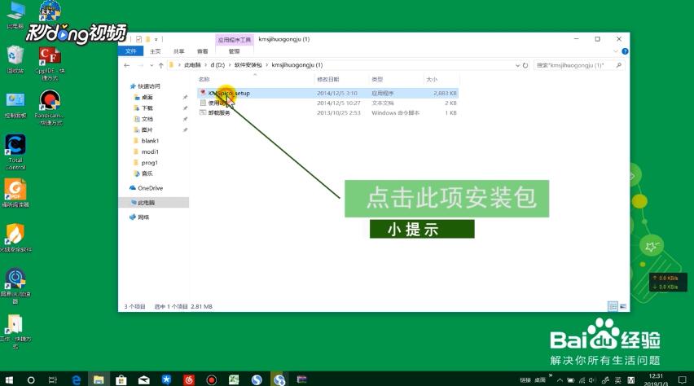Screen dimensions: 694x386
Task: Open the CppIDE desktop shortcut
Action: (50, 57)
